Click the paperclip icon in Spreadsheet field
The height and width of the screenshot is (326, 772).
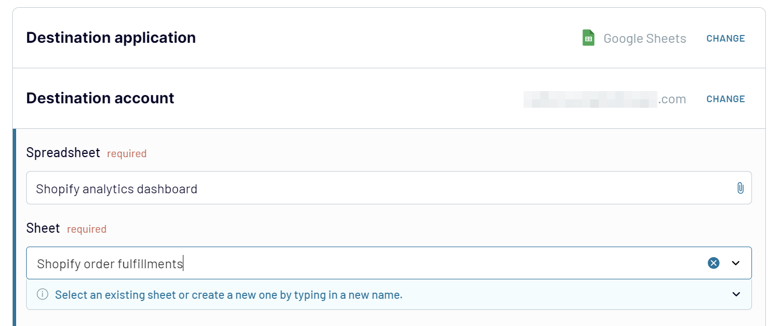(x=740, y=188)
